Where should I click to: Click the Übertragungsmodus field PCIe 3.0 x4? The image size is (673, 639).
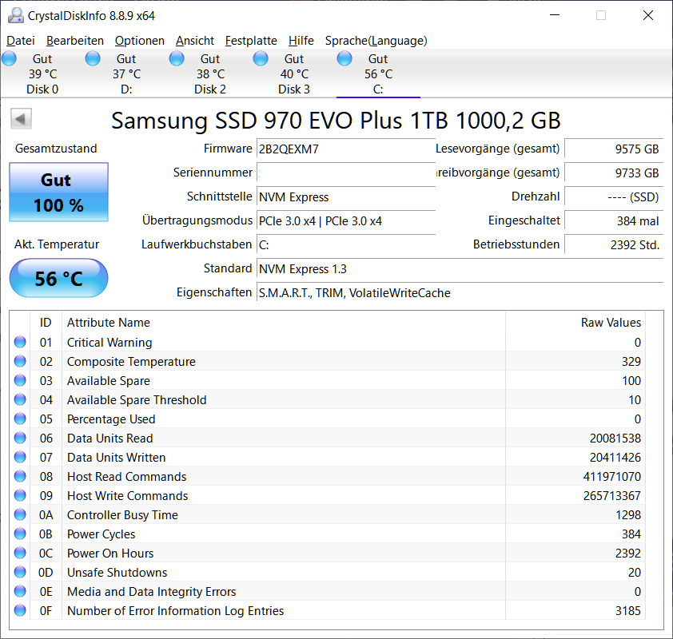point(346,221)
